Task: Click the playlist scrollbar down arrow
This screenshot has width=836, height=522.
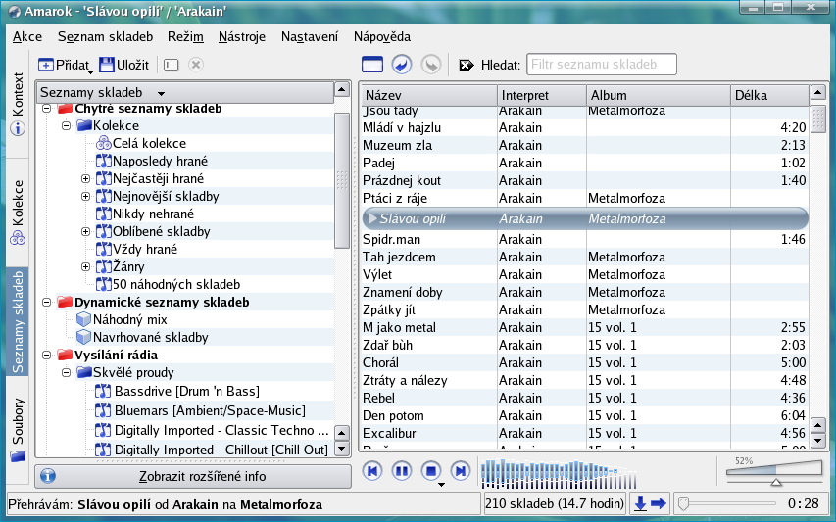Action: 818,441
